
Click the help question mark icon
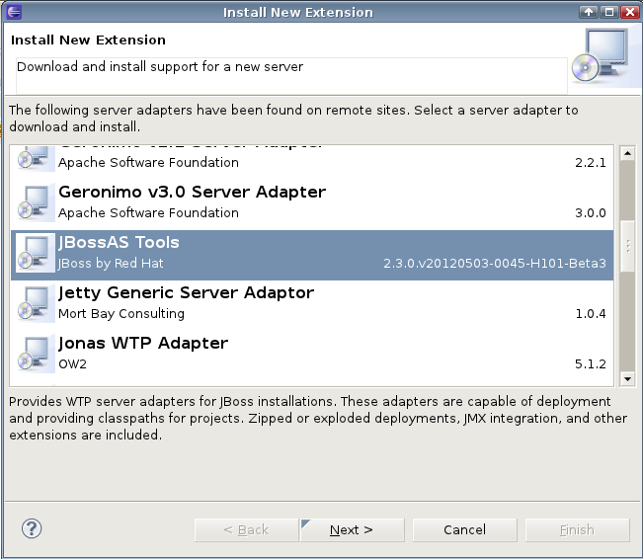(32, 528)
